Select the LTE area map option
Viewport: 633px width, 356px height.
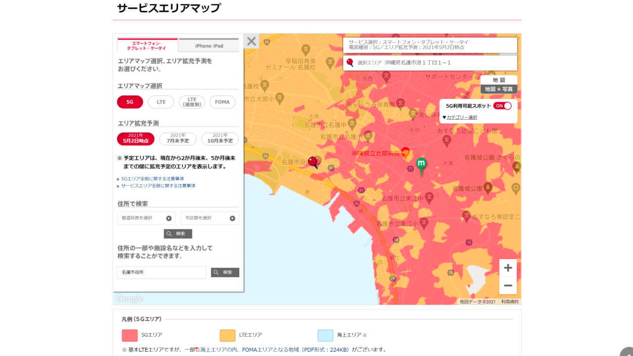coord(160,102)
